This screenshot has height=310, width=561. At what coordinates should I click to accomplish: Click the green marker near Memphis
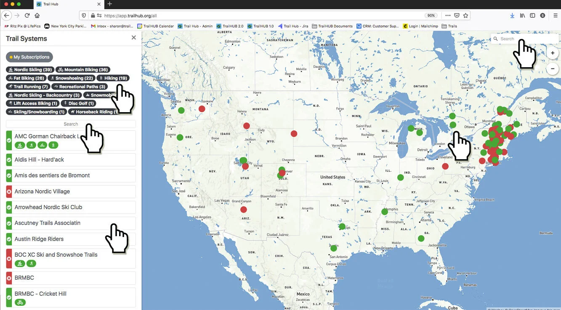(x=384, y=212)
